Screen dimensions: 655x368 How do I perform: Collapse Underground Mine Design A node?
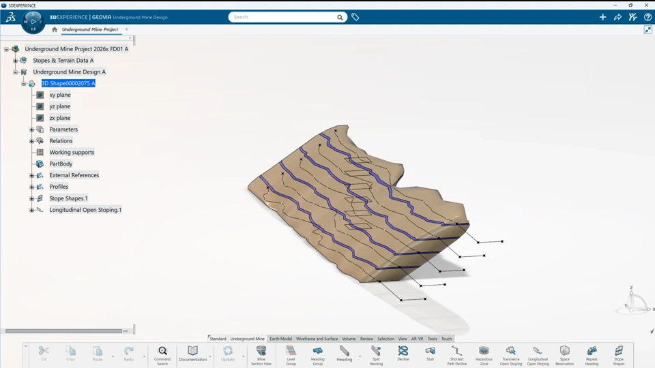(x=15, y=72)
